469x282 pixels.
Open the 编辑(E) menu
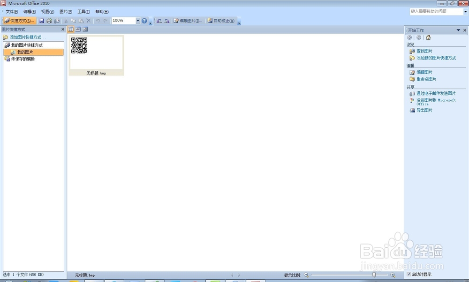30,12
